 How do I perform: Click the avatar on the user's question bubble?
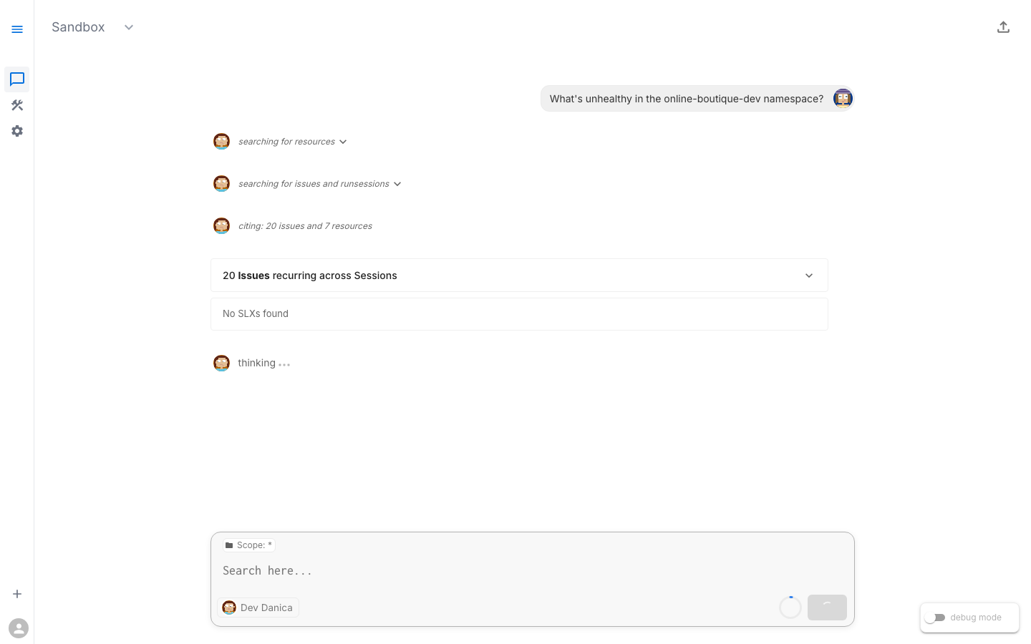point(843,98)
